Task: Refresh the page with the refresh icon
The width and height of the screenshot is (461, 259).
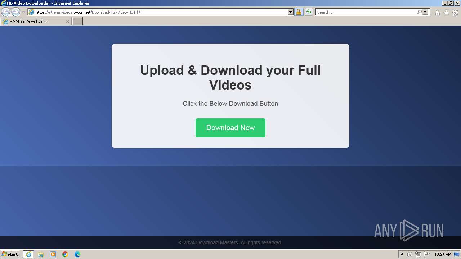Action: pos(309,12)
